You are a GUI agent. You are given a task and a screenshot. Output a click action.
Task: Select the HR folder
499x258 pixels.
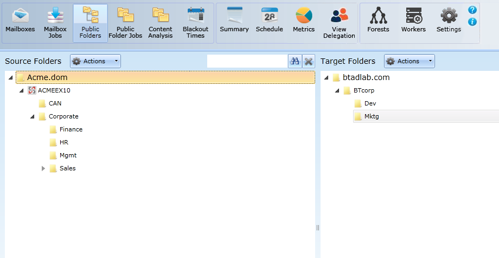click(63, 142)
